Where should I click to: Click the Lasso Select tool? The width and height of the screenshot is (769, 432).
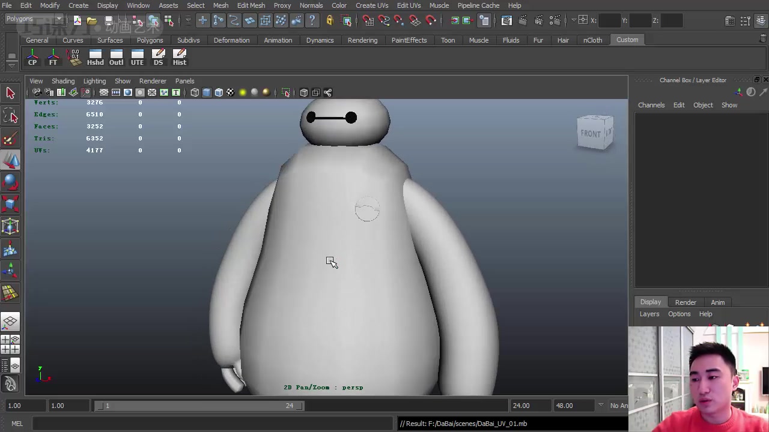(x=10, y=116)
